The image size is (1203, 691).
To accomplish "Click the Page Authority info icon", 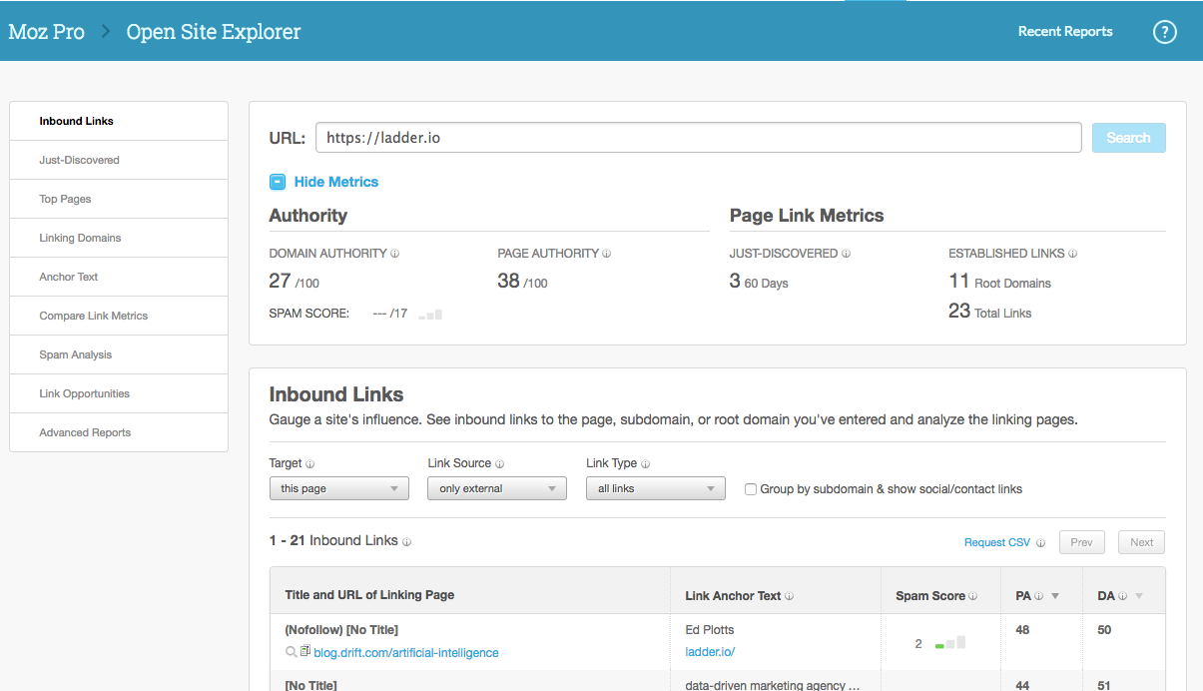I will [606, 254].
